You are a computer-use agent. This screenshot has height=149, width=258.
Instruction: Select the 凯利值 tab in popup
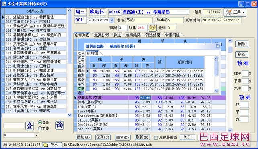[92, 53]
